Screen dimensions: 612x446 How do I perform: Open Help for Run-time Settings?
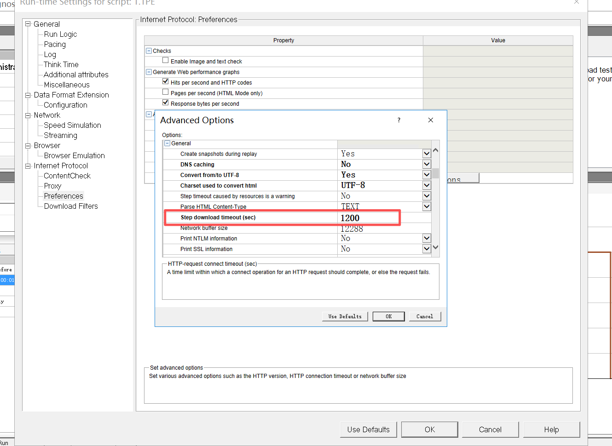coord(551,429)
